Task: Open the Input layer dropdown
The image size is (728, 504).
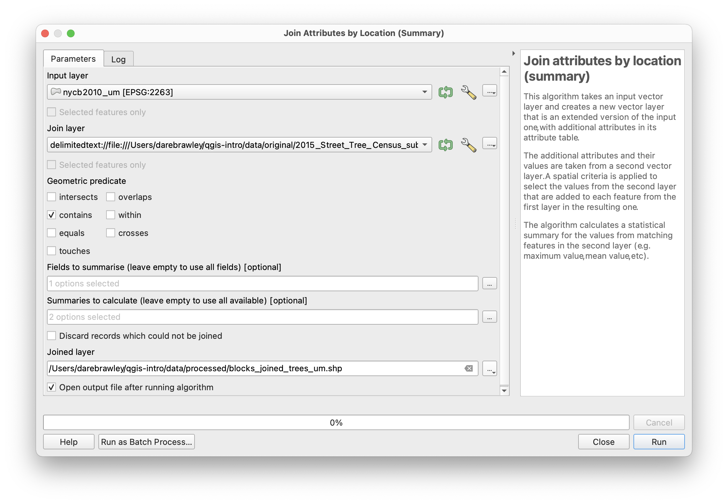Action: (425, 92)
